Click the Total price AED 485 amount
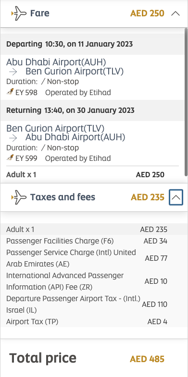 tap(147, 359)
